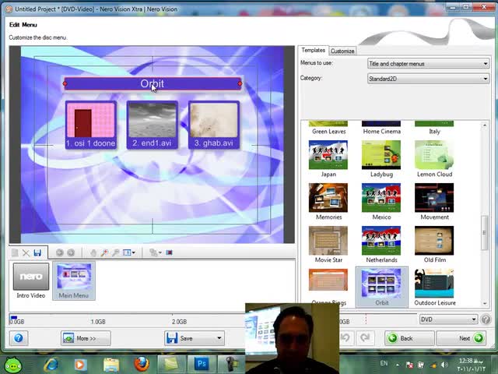Screen dimensions: 498x374
Task: Switch to the Templates tab
Action: click(x=313, y=50)
